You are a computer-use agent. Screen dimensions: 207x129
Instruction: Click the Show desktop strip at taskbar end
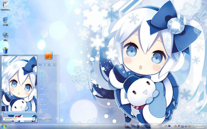click(206, 126)
